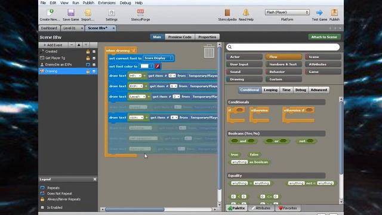The height and width of the screenshot is (215, 382).
Task: Select the Advanced flow tab
Action: point(319,90)
